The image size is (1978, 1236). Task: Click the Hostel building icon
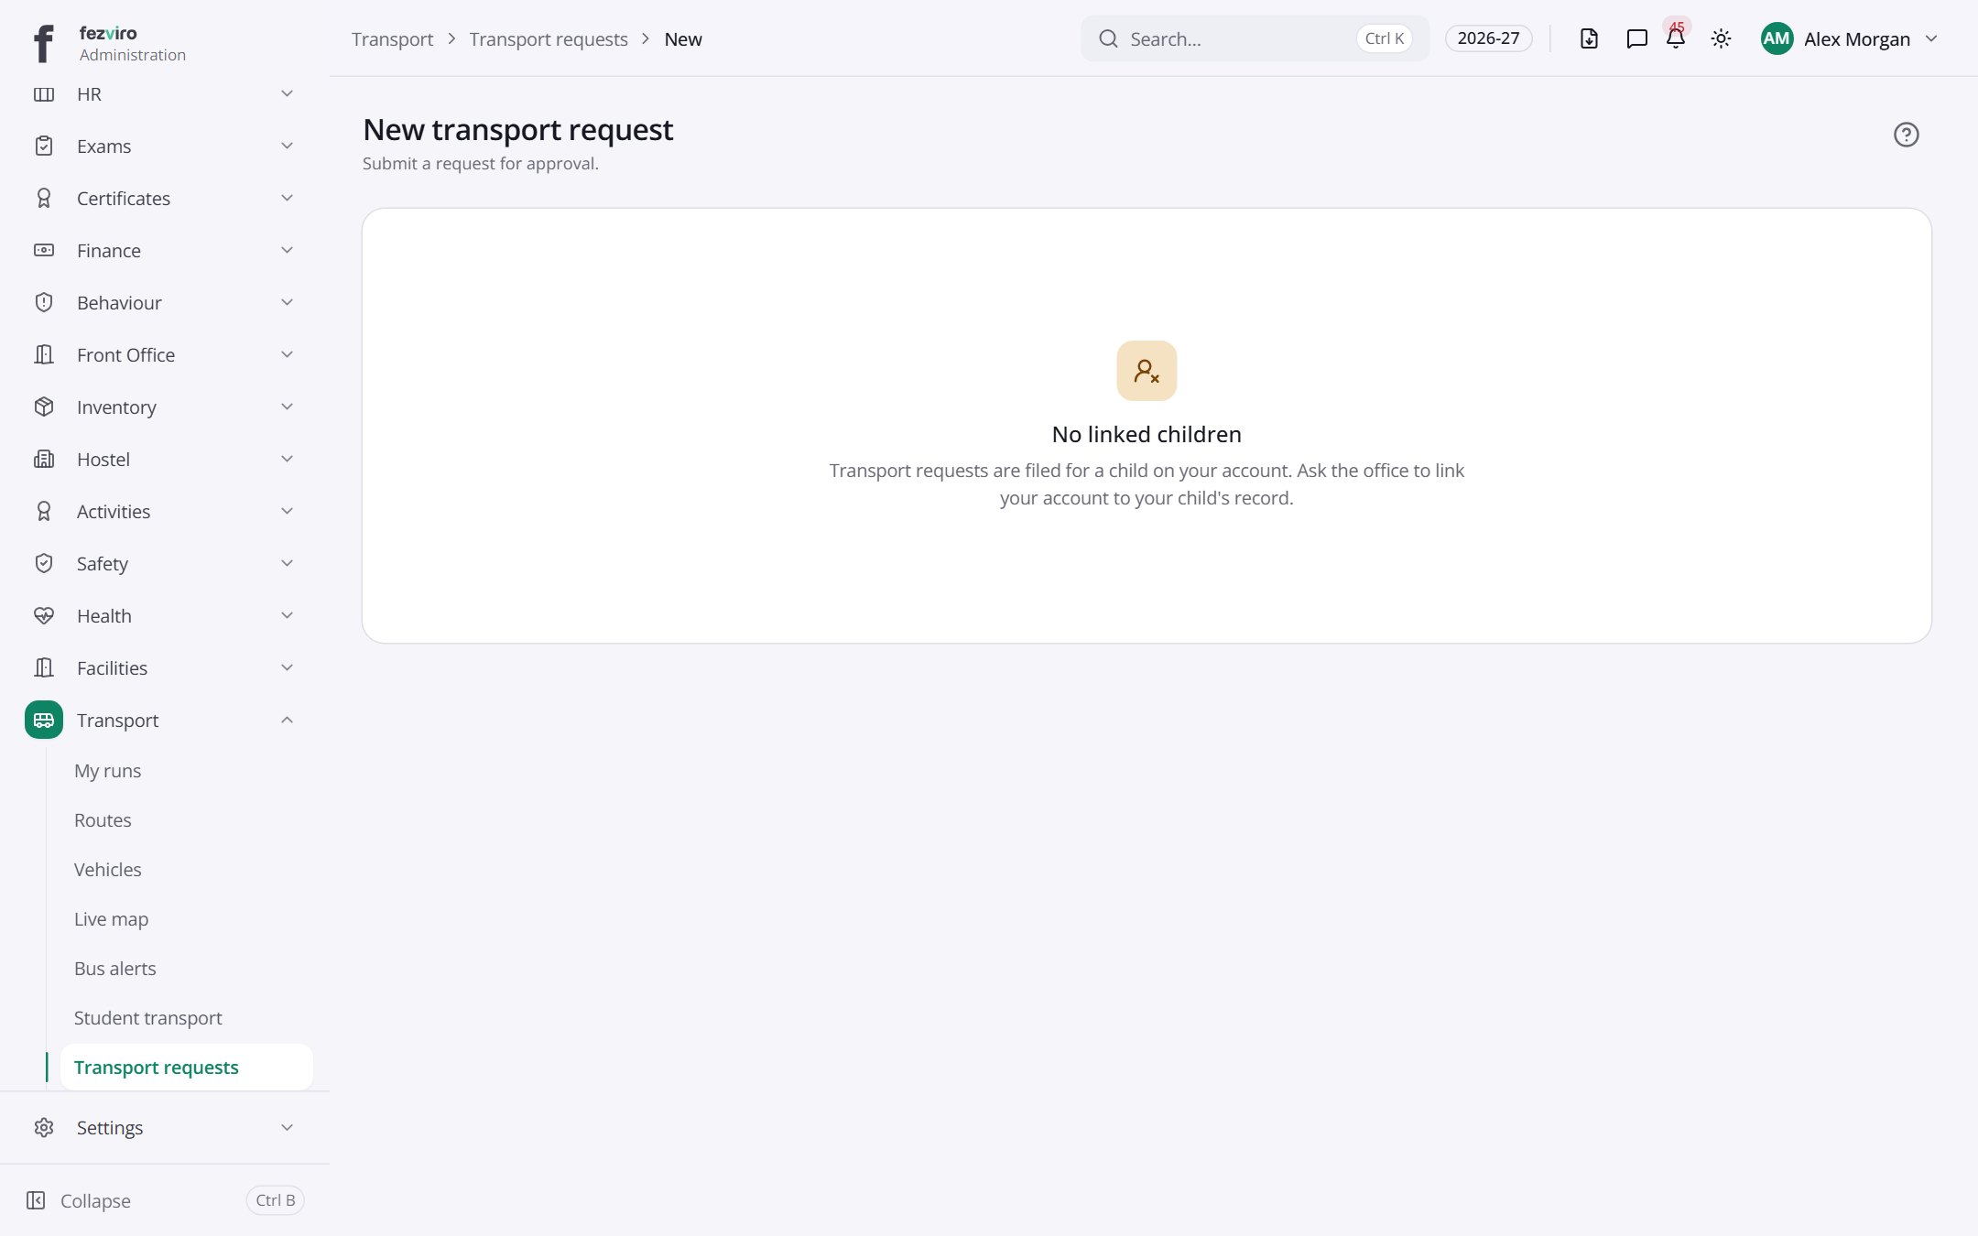44,459
